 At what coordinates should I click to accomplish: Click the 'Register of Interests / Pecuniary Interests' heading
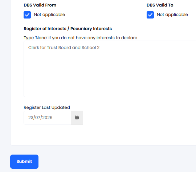click(68, 29)
